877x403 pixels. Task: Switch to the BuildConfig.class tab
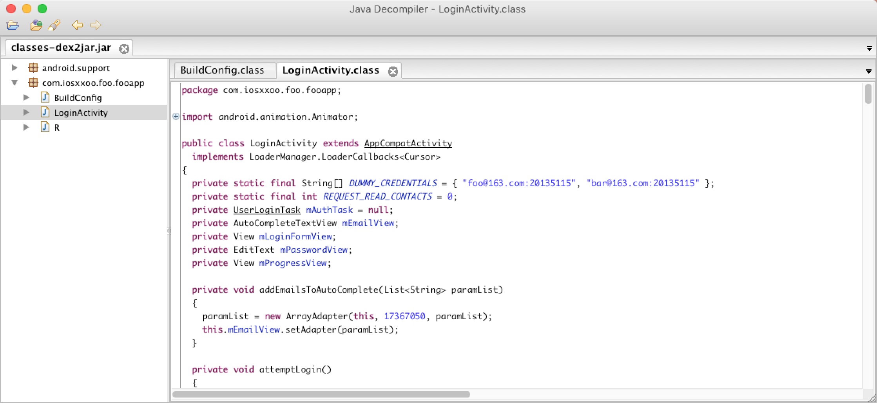click(222, 70)
